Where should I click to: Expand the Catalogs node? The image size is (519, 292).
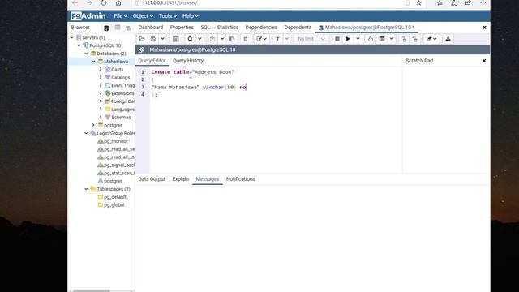tap(101, 77)
